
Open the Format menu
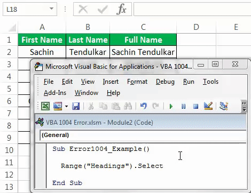pyautogui.click(x=137, y=82)
